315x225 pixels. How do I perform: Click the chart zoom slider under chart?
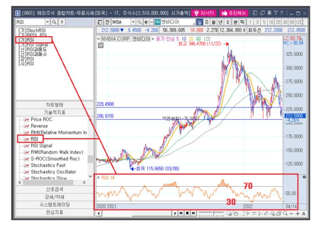[x=211, y=214]
